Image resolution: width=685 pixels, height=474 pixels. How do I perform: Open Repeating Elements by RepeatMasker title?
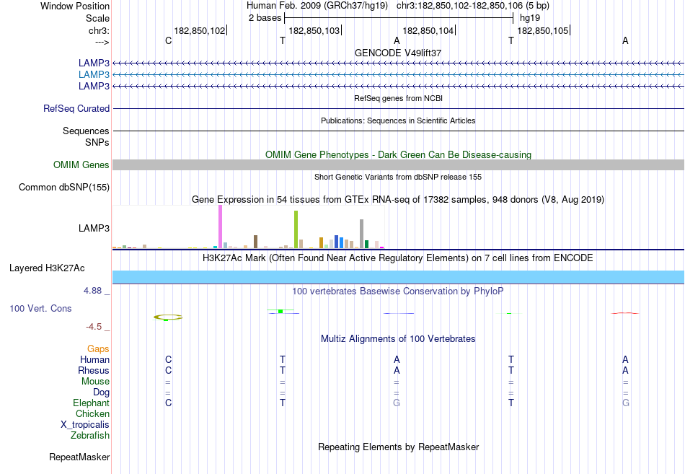pyautogui.click(x=398, y=447)
